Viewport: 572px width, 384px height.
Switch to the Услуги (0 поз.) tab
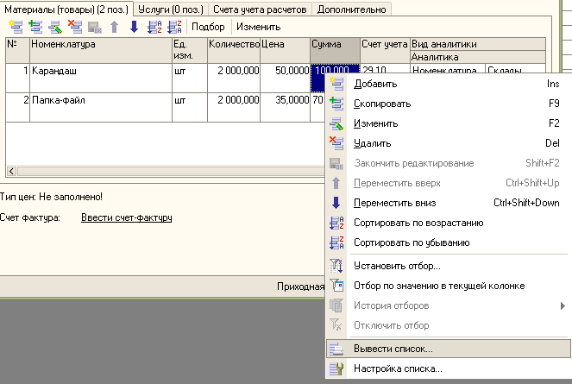171,9
